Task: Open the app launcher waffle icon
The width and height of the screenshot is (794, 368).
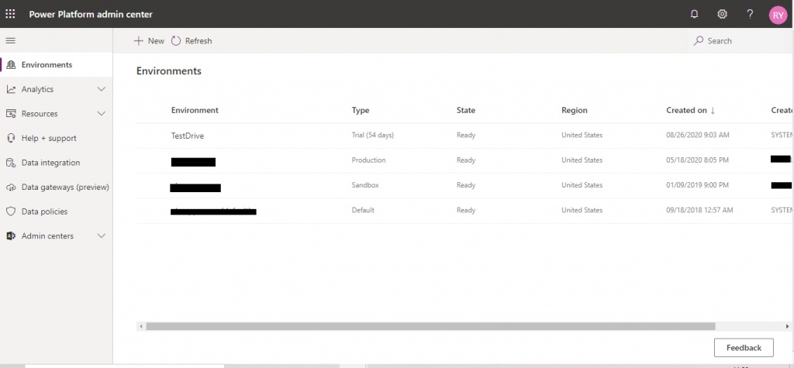Action: [10, 14]
